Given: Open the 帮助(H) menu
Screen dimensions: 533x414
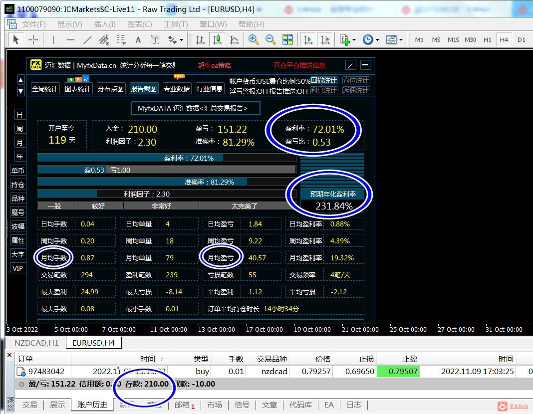Looking at the screenshot, I should click(x=251, y=24).
